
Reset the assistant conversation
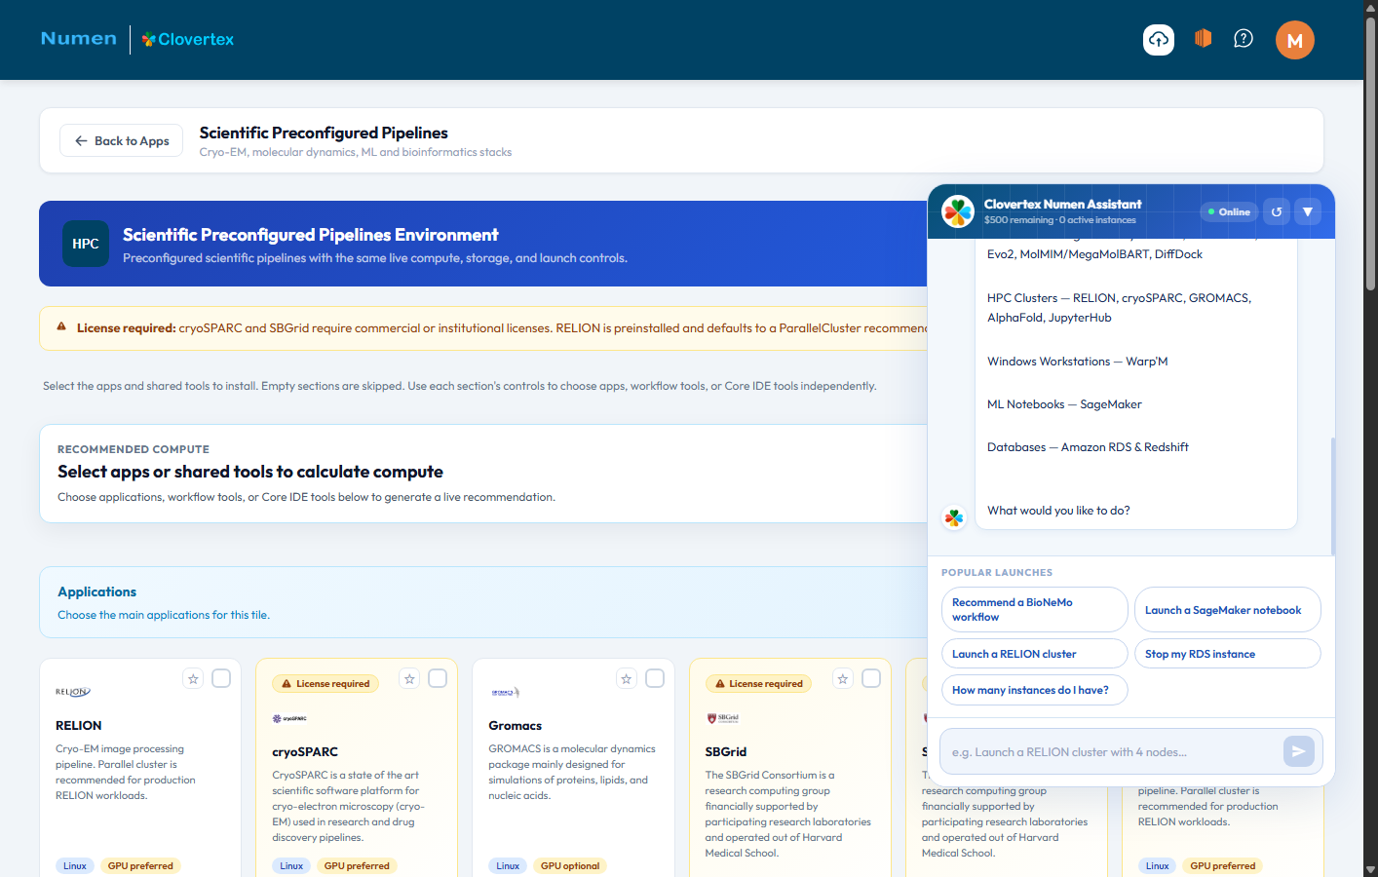1277,211
